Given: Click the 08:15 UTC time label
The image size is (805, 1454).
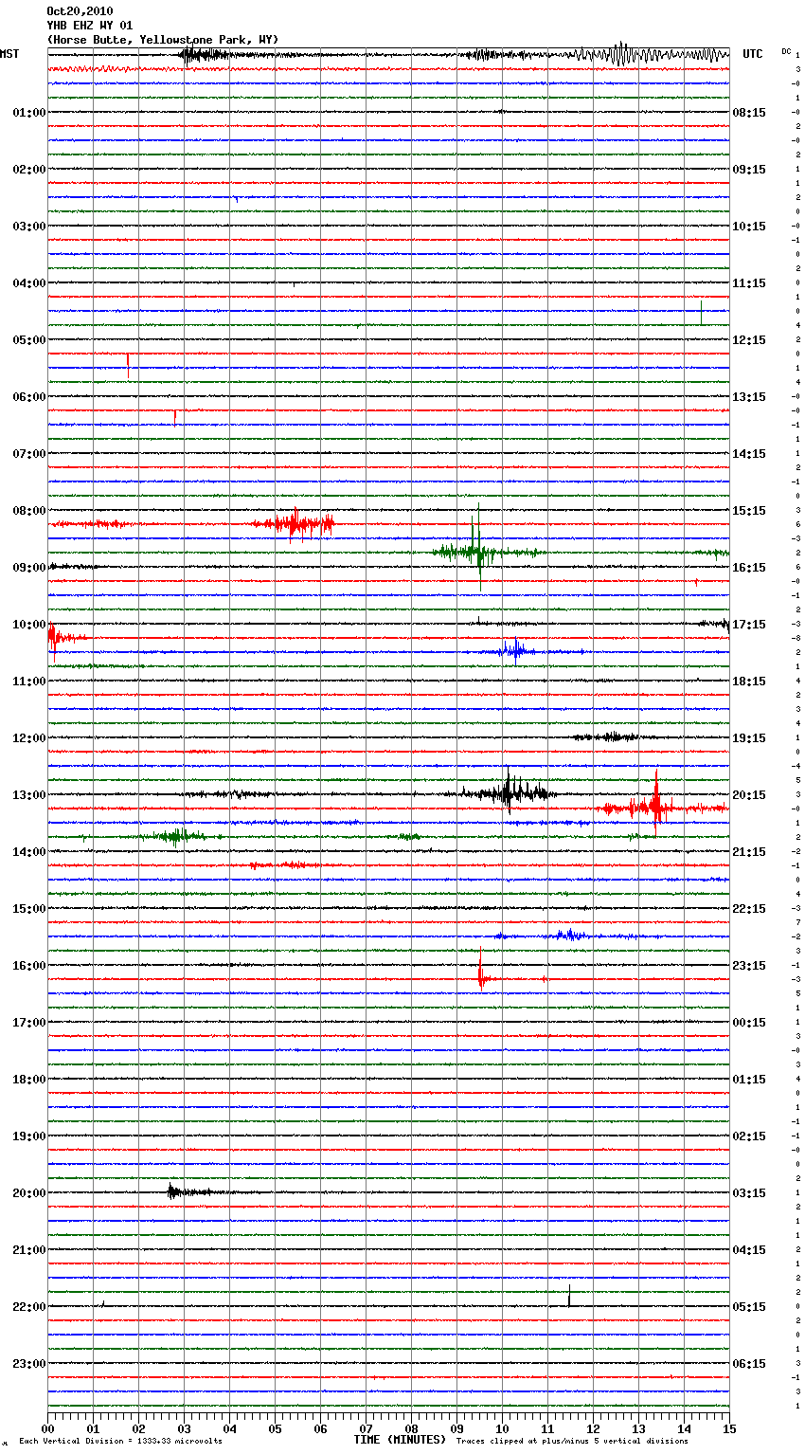Looking at the screenshot, I should pos(749,113).
